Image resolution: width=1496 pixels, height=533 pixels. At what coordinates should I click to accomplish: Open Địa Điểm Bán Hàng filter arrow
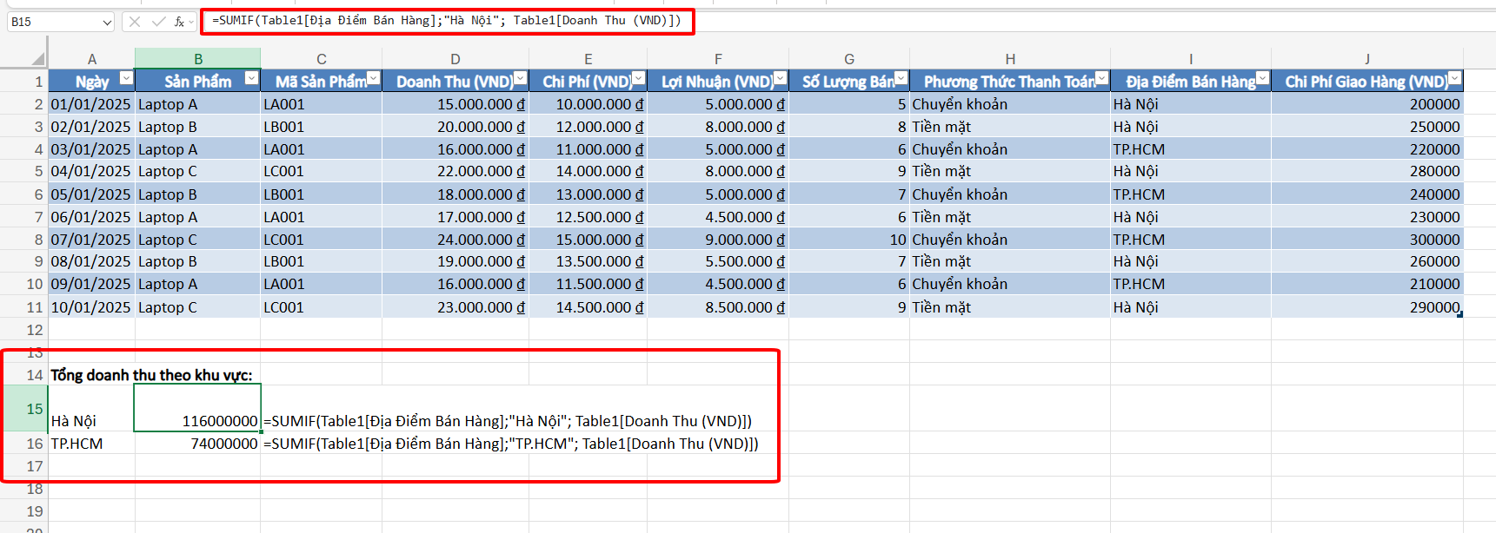point(1262,79)
